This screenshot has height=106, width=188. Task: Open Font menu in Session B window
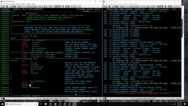[x=8, y=4]
